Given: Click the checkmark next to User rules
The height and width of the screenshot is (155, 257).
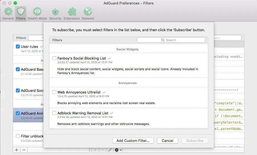Looking at the screenshot, I should point(41,46).
